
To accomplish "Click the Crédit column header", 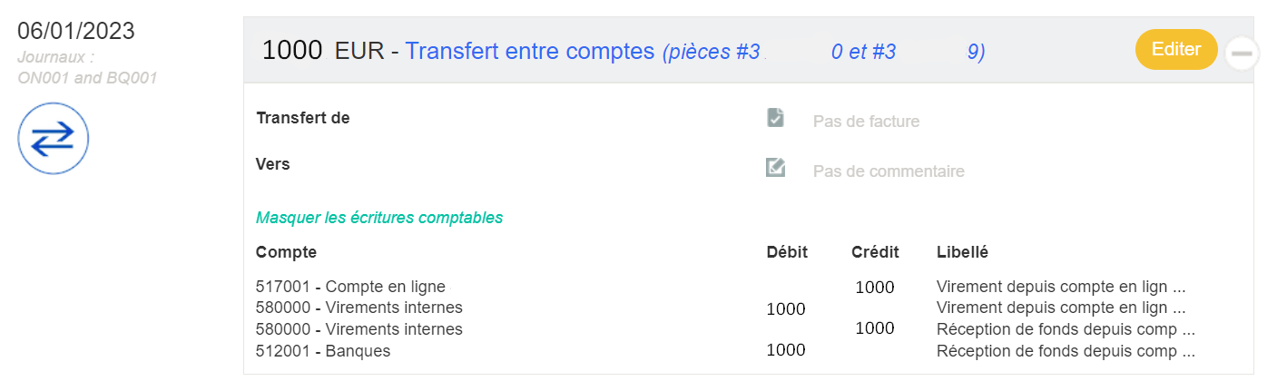I will coord(875,252).
